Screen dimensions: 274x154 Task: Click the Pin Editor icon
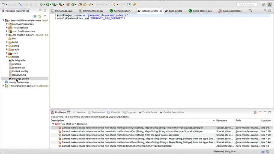[129, 5]
